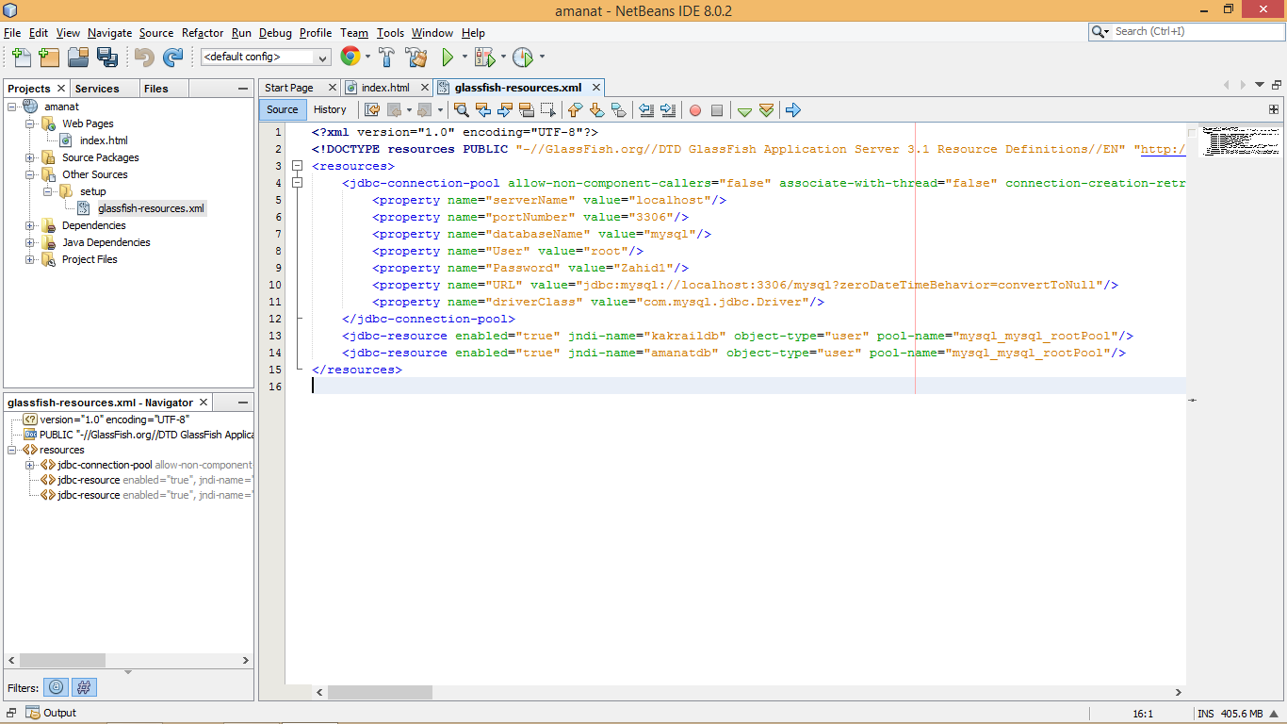This screenshot has width=1287, height=724.
Task: Switch editor to History view
Action: click(x=330, y=109)
